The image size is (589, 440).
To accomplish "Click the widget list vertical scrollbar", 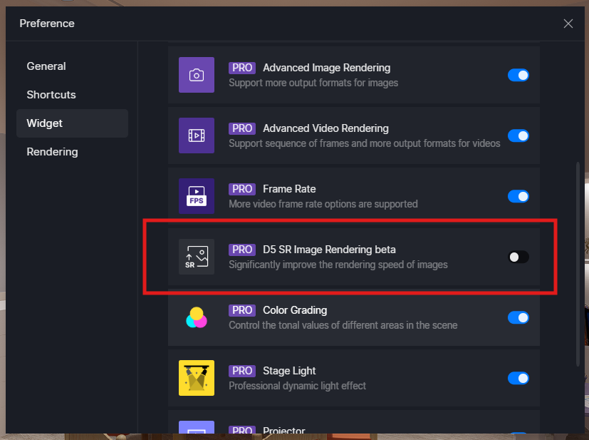I will point(578,264).
